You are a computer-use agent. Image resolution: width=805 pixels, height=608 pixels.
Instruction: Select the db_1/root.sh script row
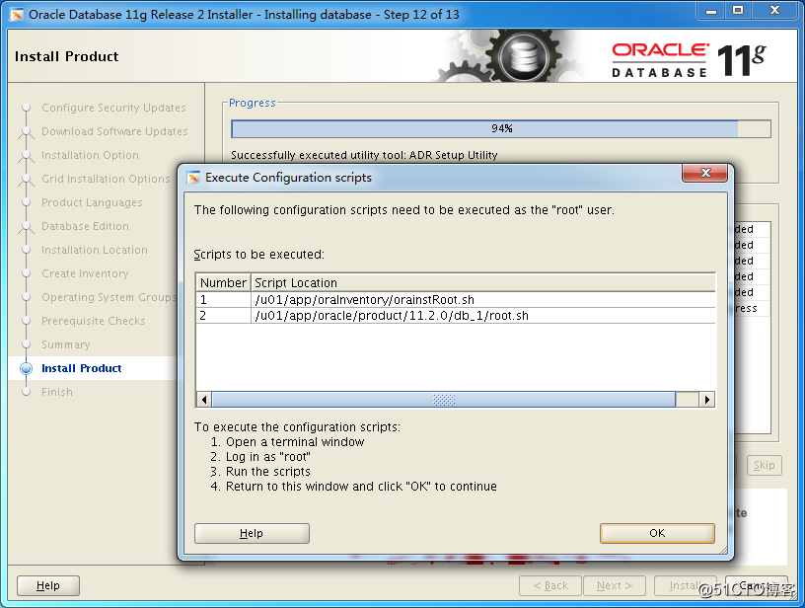456,315
